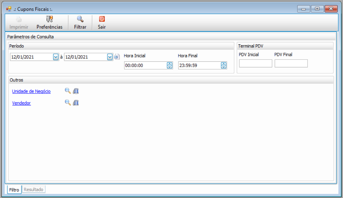
Task: Switch to the Filtro tab
Action: click(x=14, y=190)
